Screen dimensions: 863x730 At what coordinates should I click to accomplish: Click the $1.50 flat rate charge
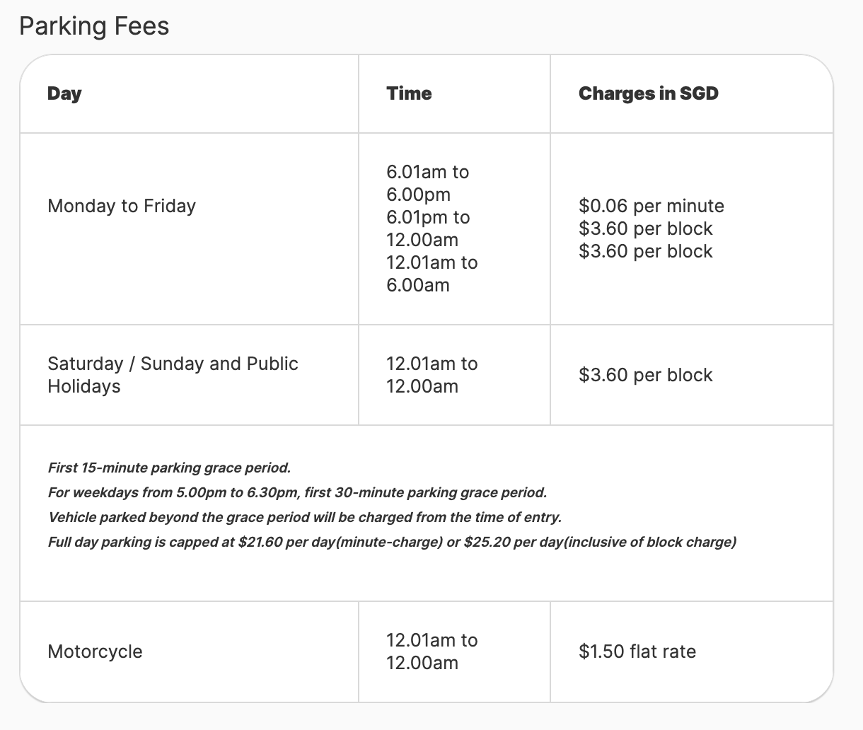[637, 651]
